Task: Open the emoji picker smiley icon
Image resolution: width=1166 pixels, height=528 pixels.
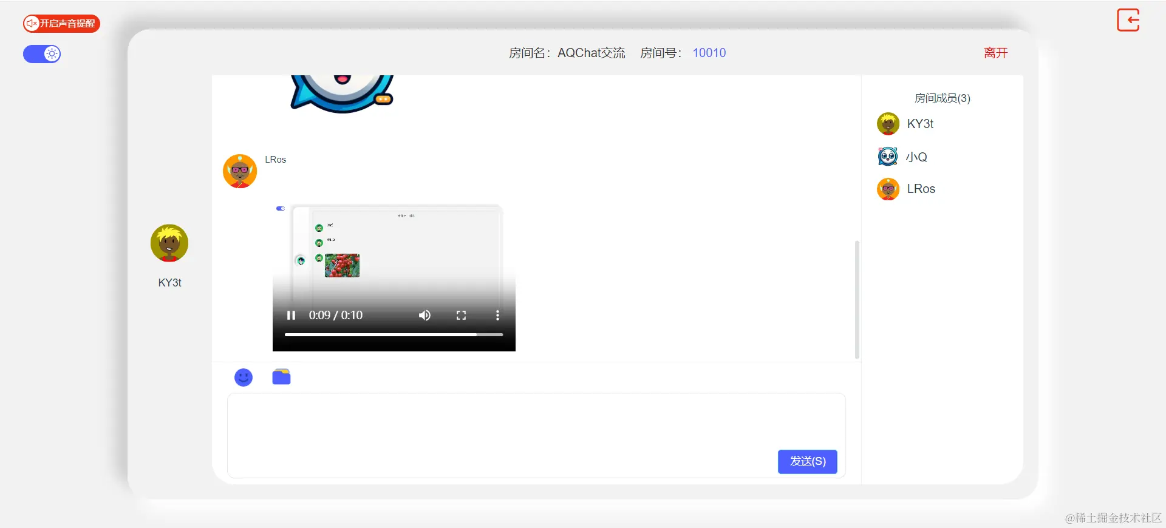Action: coord(244,377)
